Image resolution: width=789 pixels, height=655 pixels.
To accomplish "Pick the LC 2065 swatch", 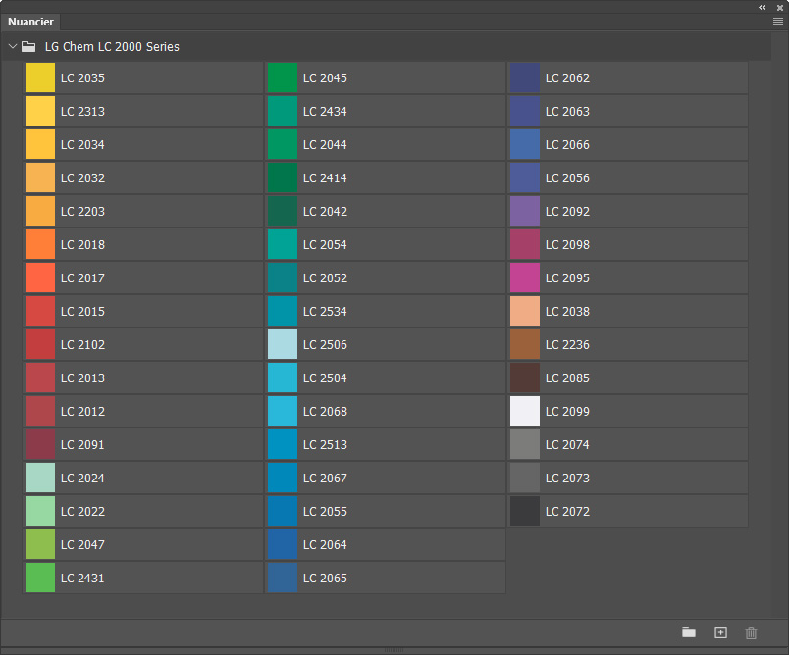I will [x=283, y=578].
